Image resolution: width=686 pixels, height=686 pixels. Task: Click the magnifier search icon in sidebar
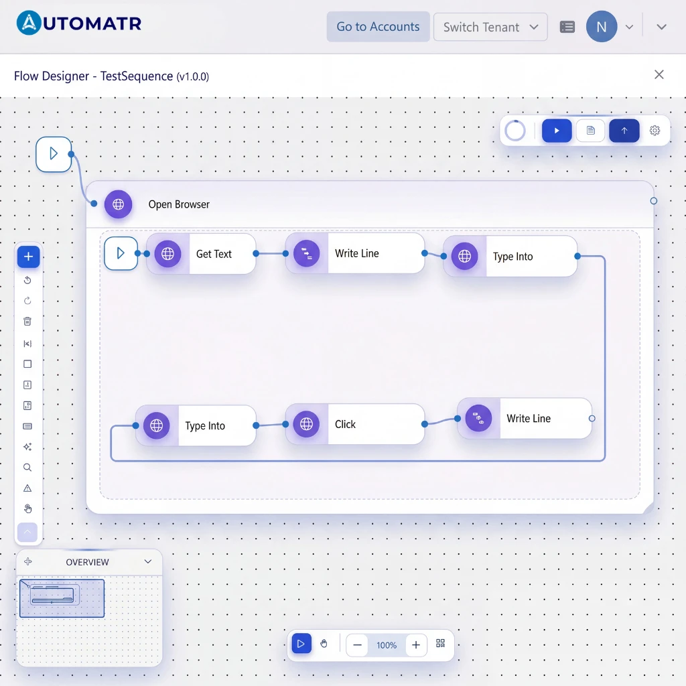(x=27, y=467)
